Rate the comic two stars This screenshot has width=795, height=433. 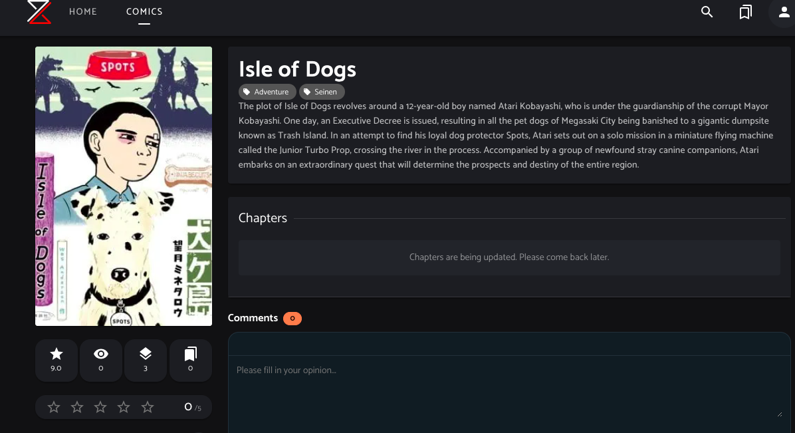click(77, 407)
